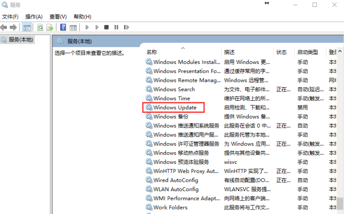
Task: Click the Back arrow in the toolbar
Action: point(4,27)
